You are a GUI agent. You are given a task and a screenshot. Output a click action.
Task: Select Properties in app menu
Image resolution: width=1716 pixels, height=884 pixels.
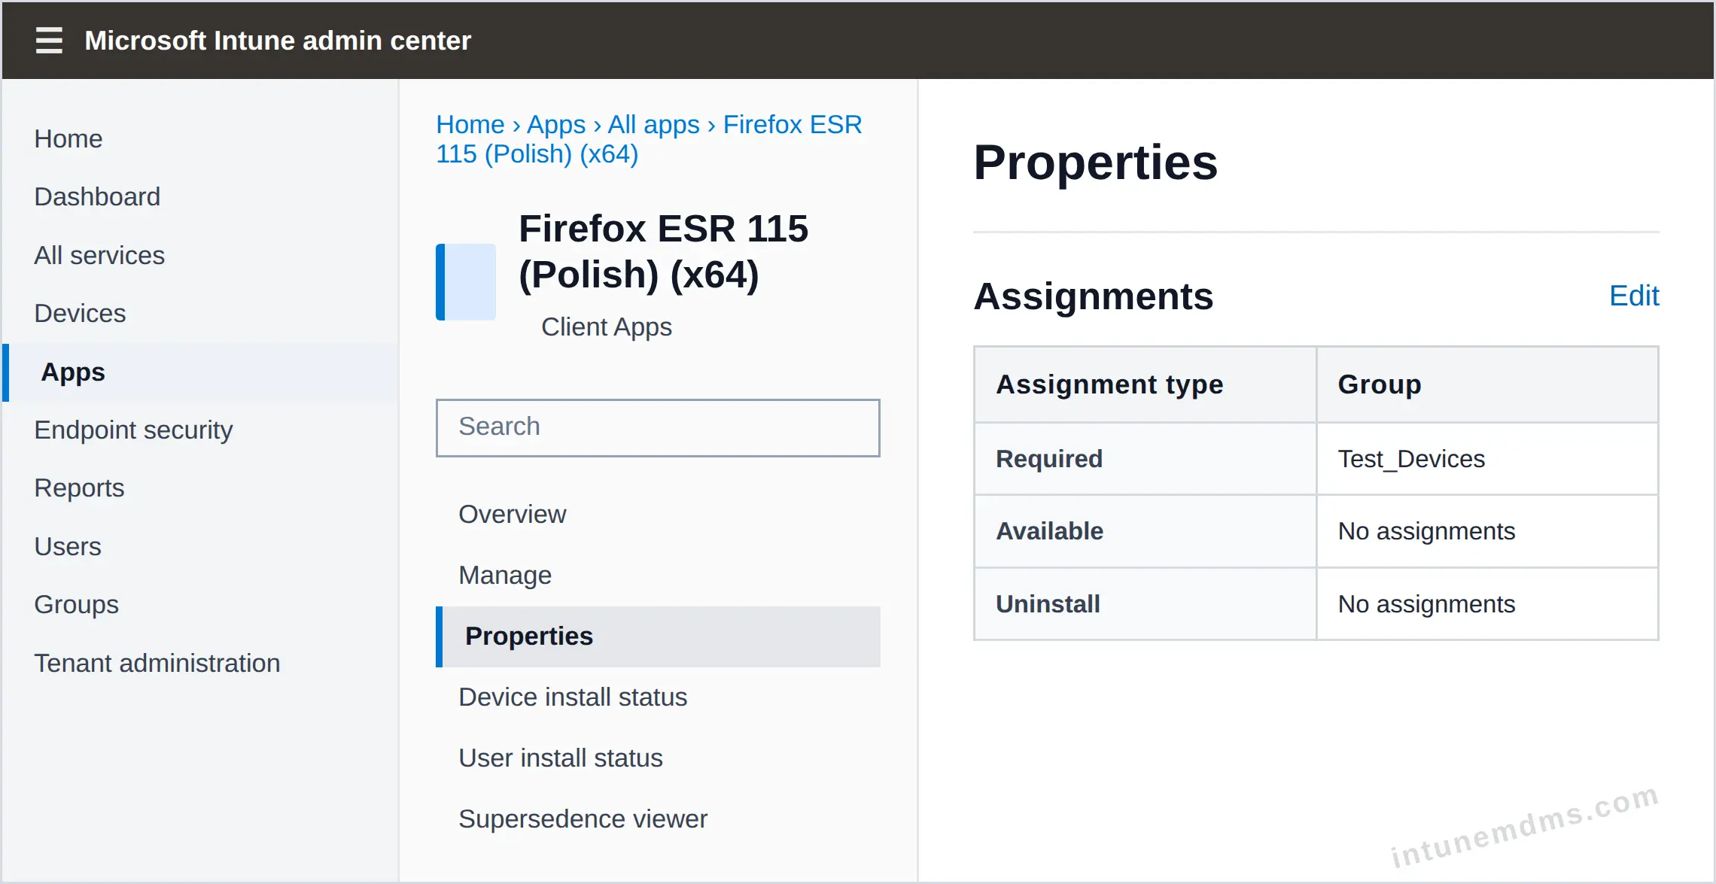658,636
